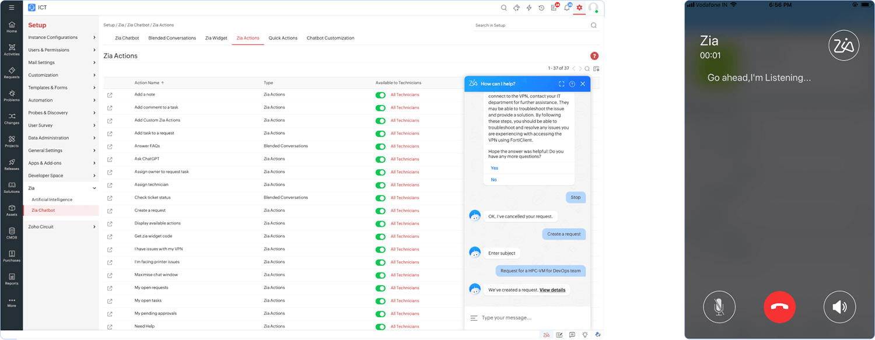The width and height of the screenshot is (875, 340).
Task: Open Problems module in left sidebar
Action: [x=12, y=96]
